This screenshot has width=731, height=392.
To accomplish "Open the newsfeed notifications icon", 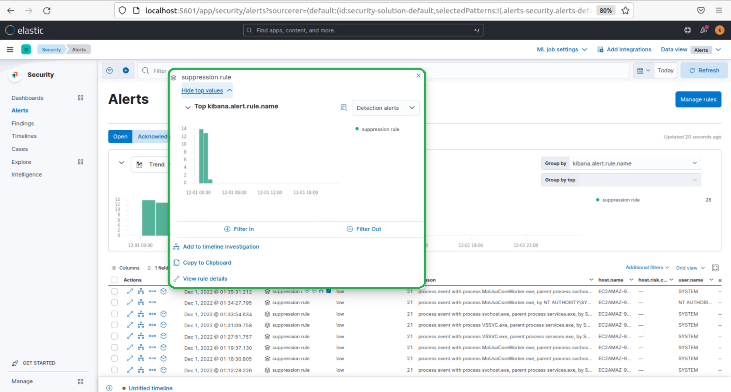I will point(703,30).
